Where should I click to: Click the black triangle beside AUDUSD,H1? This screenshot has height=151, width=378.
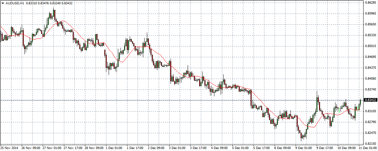point(2,3)
